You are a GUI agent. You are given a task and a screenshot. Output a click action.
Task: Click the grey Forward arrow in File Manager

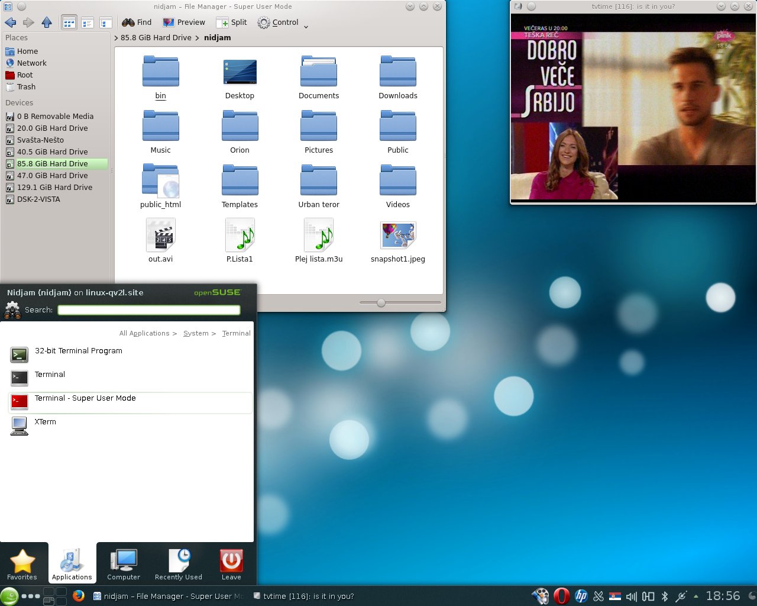pos(28,22)
